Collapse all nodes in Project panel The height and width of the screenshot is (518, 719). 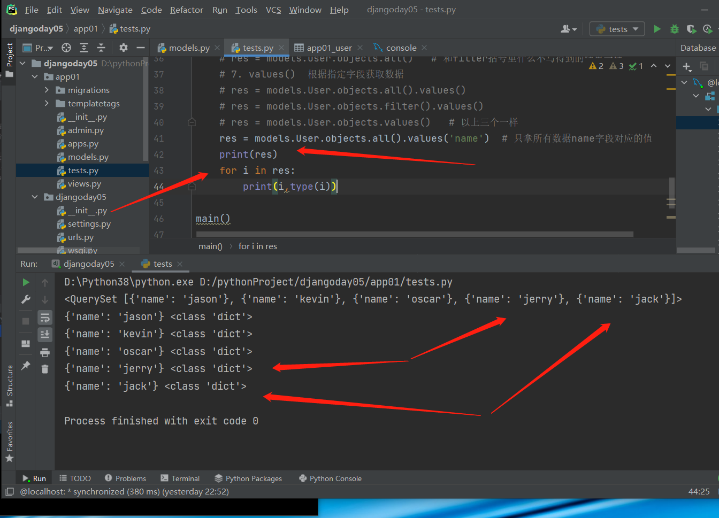click(101, 48)
